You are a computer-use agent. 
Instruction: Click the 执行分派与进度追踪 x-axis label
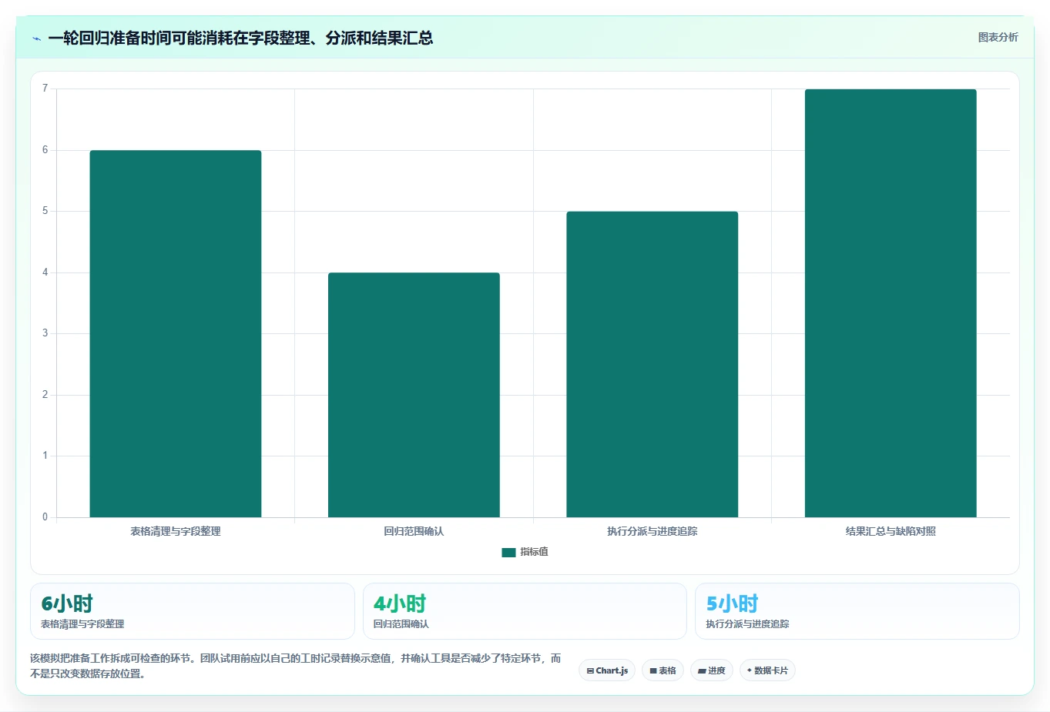point(652,531)
